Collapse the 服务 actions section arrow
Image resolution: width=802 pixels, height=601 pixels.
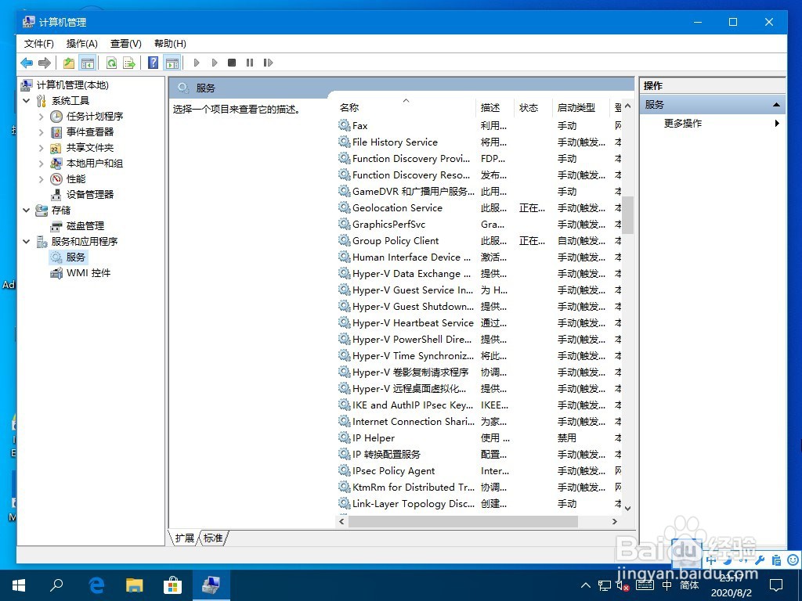pos(776,105)
